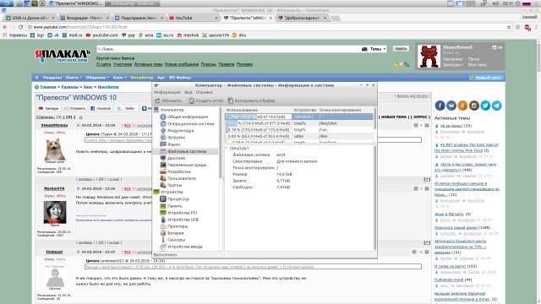Click the Telegram round share icon
This screenshot has width=541, height=304.
[496, 106]
